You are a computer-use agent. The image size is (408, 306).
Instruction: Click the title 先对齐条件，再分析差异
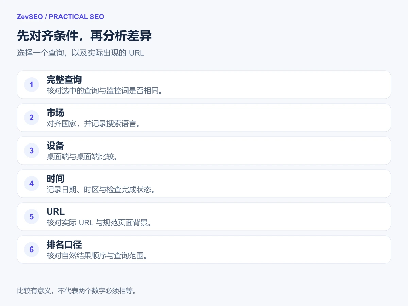pos(84,36)
